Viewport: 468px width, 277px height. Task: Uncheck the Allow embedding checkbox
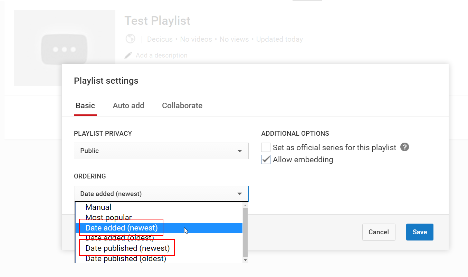[x=266, y=160]
